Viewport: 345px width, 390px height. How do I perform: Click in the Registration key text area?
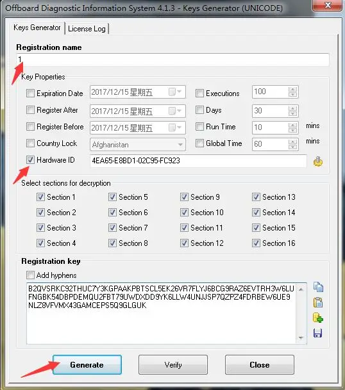click(x=161, y=313)
